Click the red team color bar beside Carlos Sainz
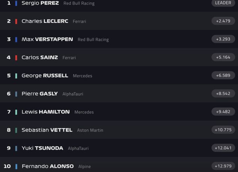 point(16,58)
